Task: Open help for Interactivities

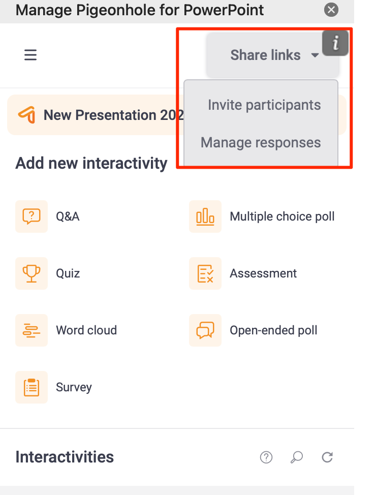Action: 266,457
